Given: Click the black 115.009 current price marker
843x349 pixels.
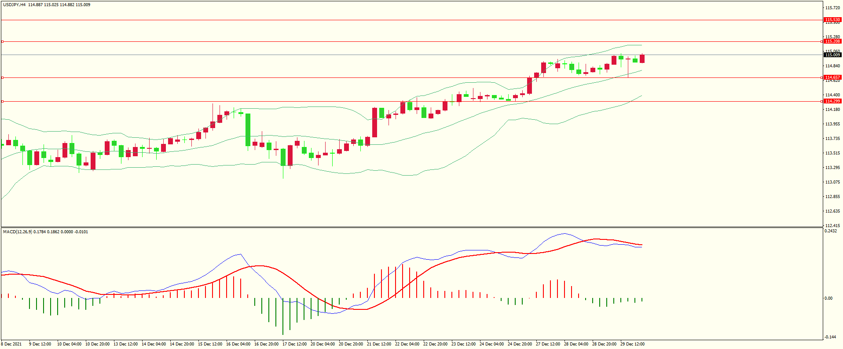Looking at the screenshot, I should click(x=832, y=55).
